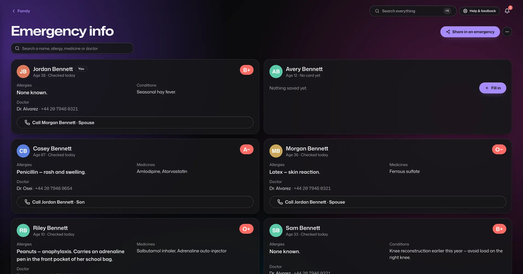Click the Avery Bennett name heading
Image resolution: width=523 pixels, height=274 pixels.
(304, 69)
